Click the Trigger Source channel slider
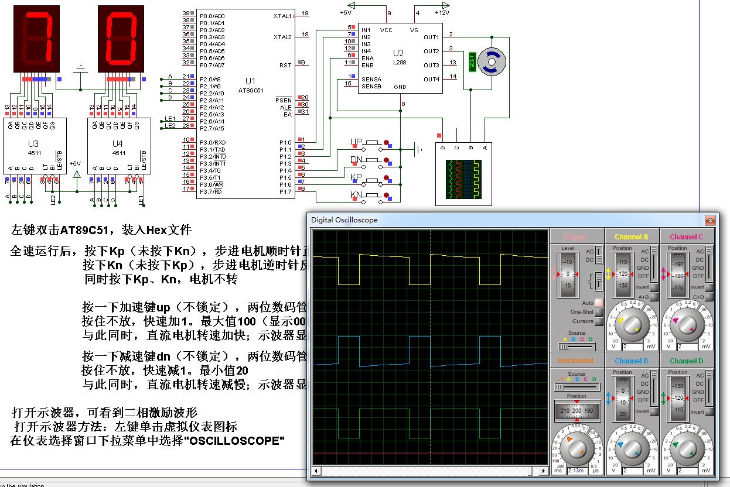This screenshot has height=487, width=730. 577,346
